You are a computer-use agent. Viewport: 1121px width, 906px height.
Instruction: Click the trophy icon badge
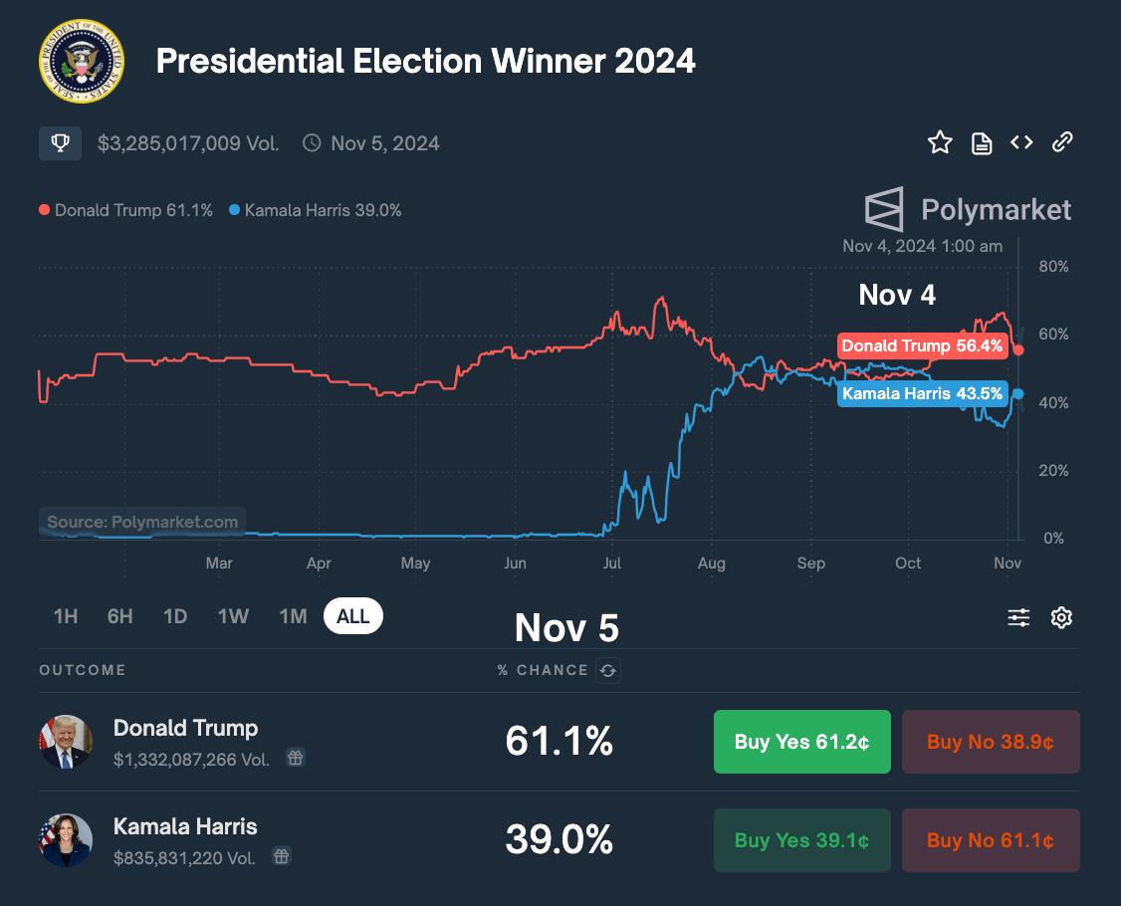pos(60,143)
